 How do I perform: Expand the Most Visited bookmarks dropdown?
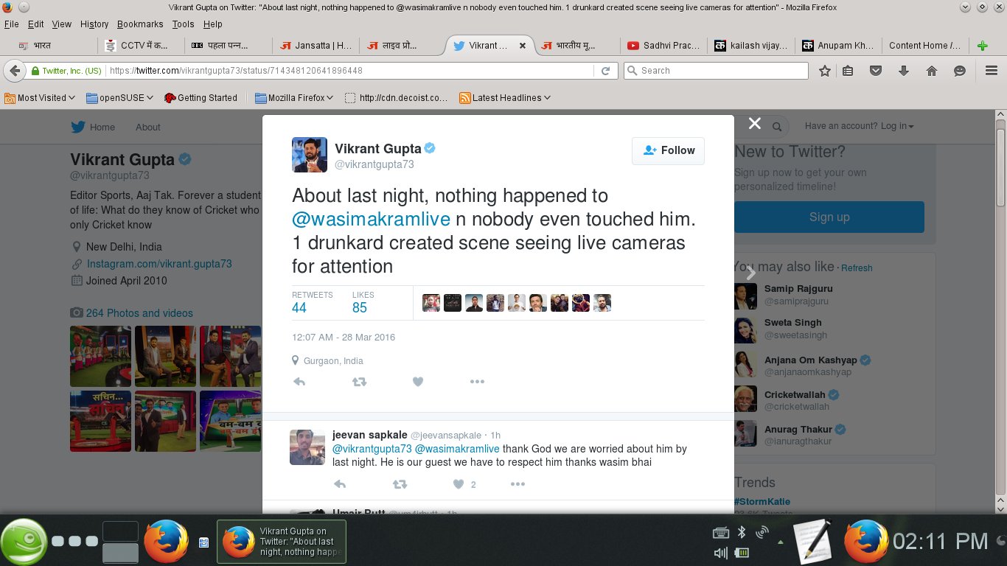[40, 97]
